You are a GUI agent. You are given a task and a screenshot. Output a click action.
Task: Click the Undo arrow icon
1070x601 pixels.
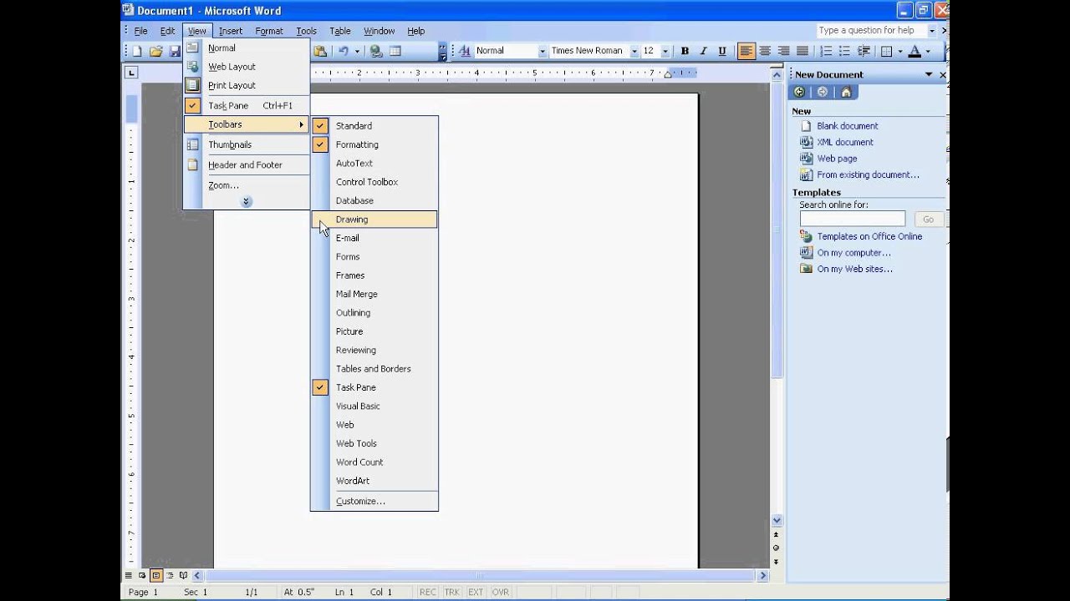[x=344, y=51]
